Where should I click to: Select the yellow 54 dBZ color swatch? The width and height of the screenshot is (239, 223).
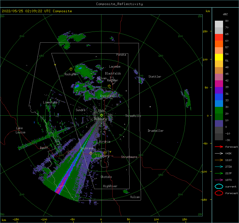(219, 57)
